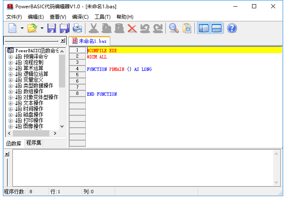Click line number 8 in the gutter
286x199 pixels.
coord(78,93)
